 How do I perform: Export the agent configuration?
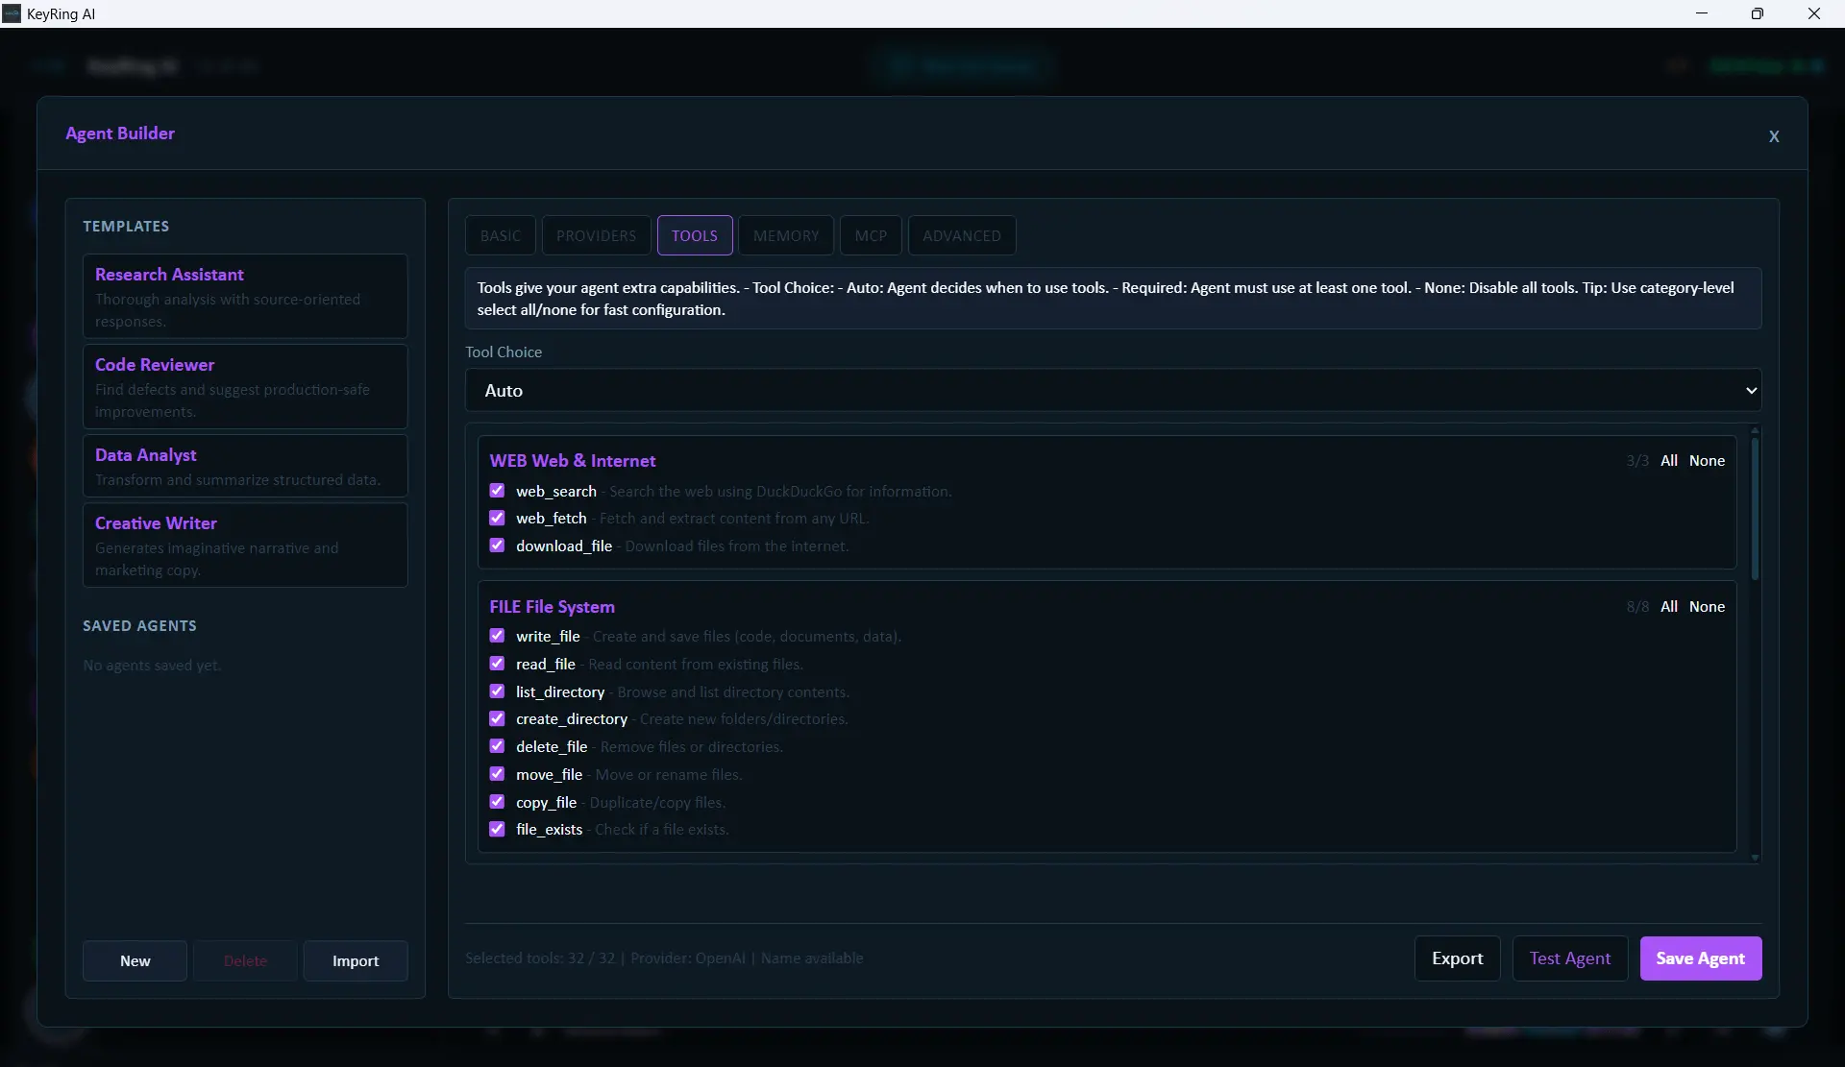(1456, 958)
